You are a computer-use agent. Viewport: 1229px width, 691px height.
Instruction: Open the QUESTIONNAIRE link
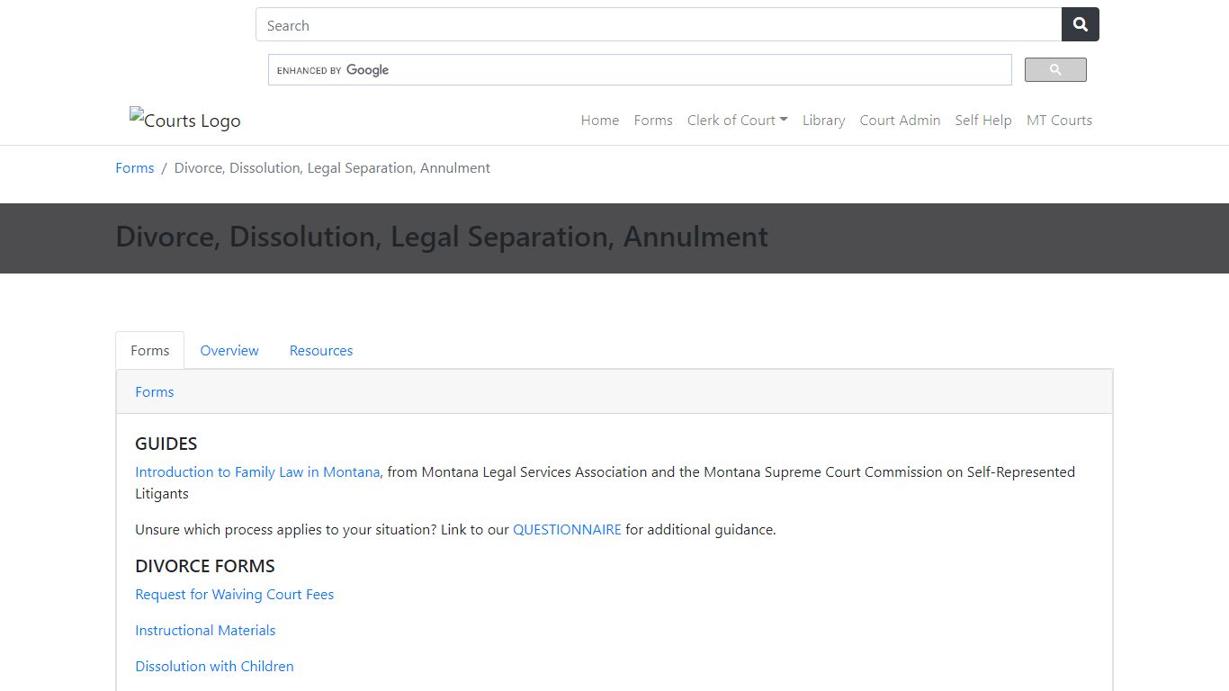[x=567, y=529]
